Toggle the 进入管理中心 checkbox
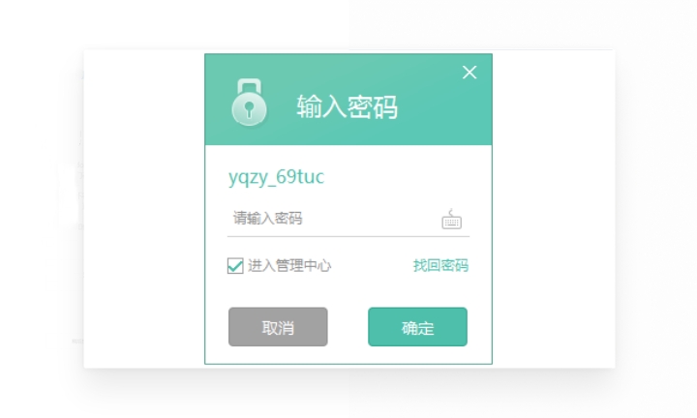697x418 pixels. (x=235, y=266)
